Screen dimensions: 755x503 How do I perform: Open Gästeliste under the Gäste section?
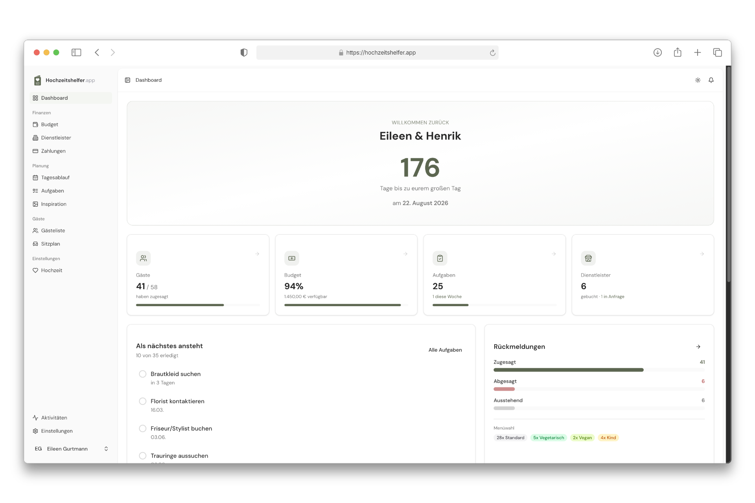(53, 231)
